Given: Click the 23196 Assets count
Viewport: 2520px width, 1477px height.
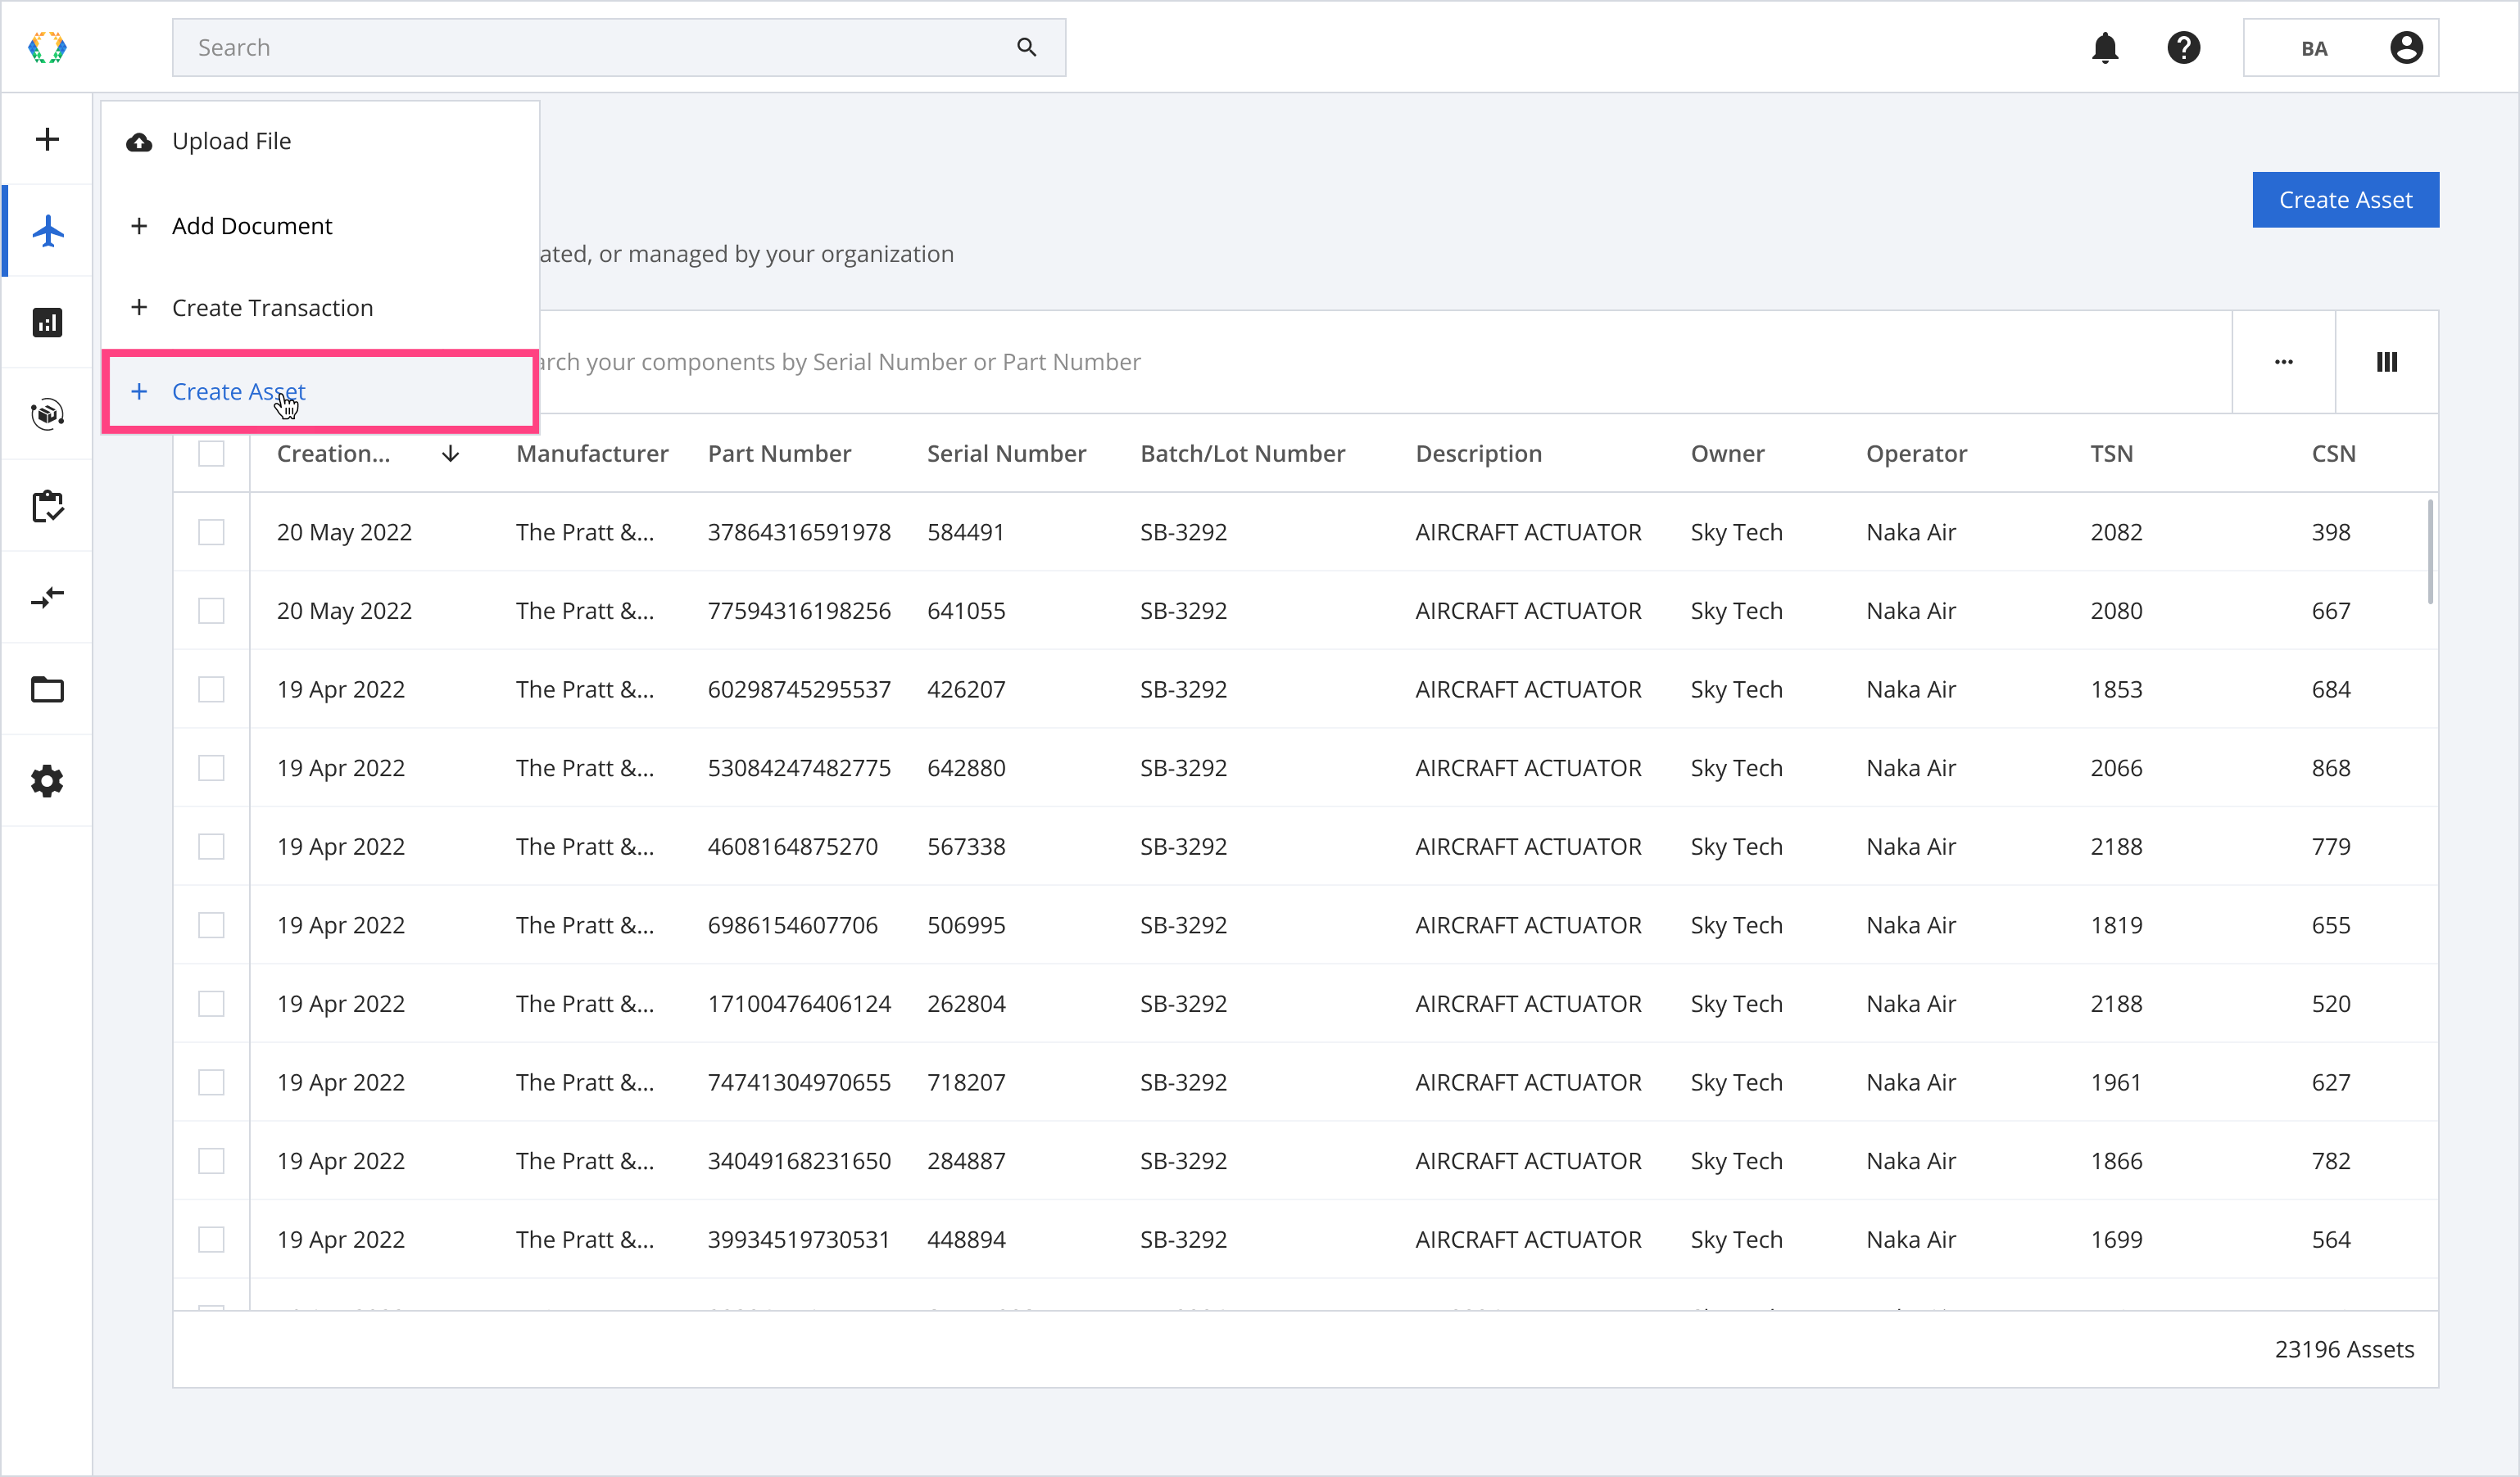Looking at the screenshot, I should coord(2344,1349).
